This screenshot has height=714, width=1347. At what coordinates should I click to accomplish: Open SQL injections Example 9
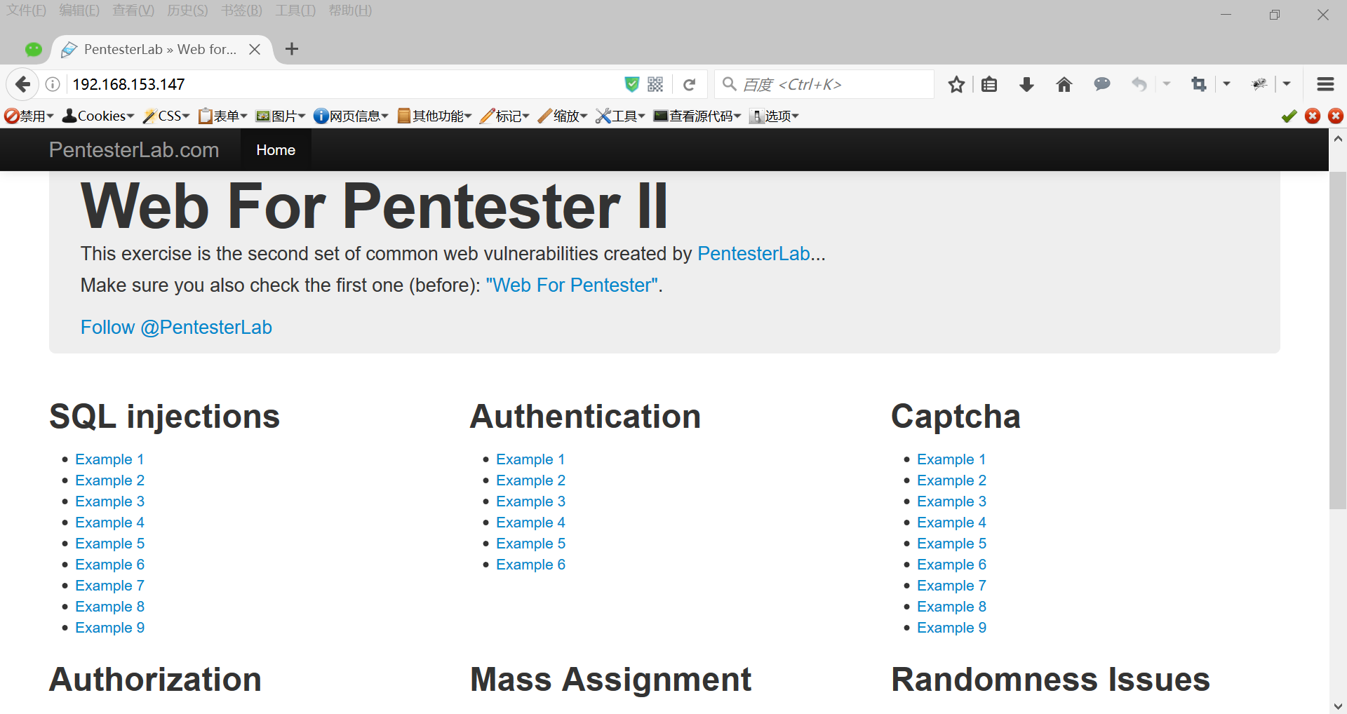click(109, 628)
